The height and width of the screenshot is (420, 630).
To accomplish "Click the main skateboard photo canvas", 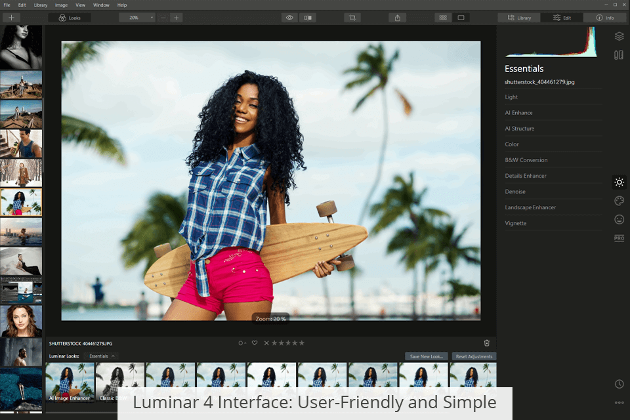I will click(271, 180).
